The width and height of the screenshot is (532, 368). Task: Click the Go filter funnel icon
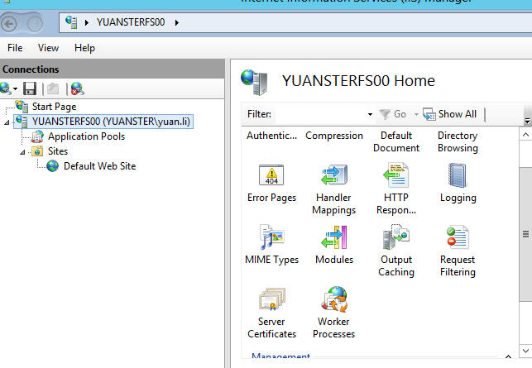[385, 114]
